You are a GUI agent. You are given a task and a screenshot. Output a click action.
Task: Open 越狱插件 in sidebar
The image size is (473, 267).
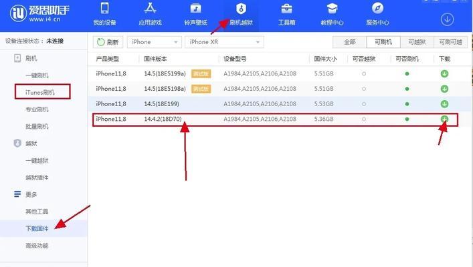pyautogui.click(x=37, y=178)
